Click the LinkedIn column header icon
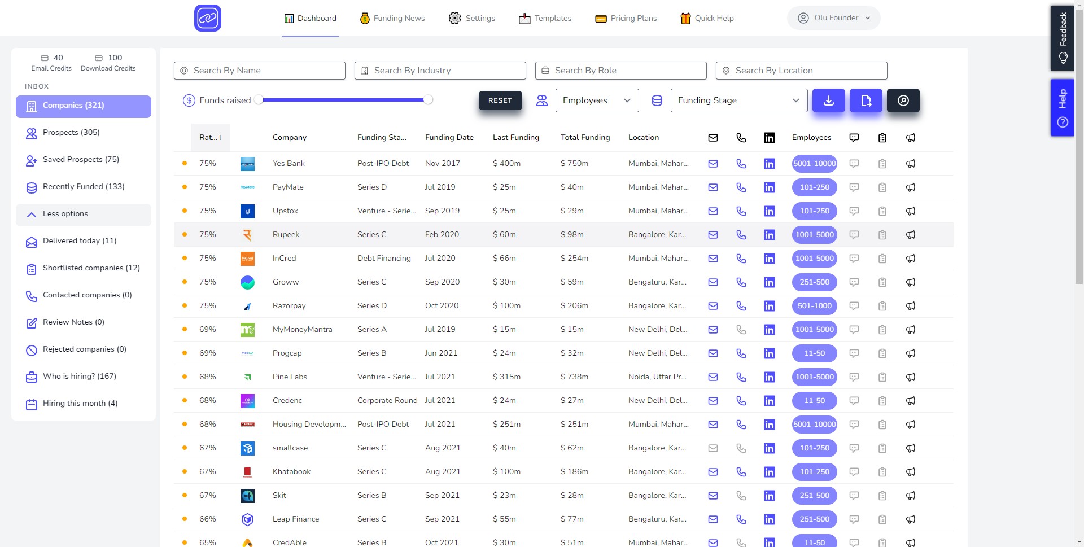Screen dimensions: 1084x547 coord(770,138)
